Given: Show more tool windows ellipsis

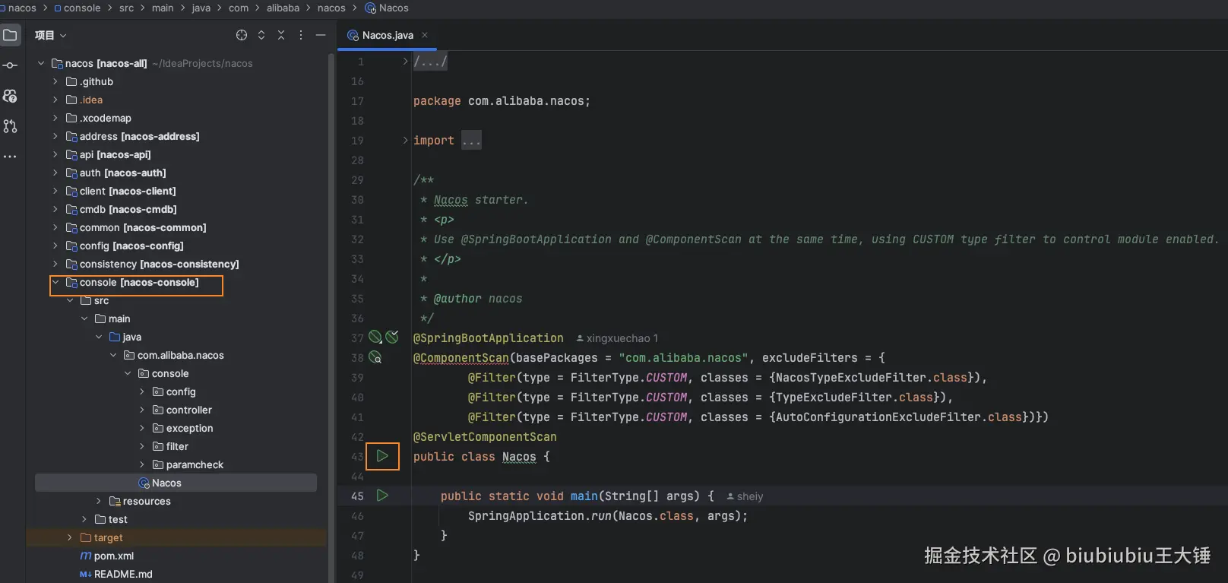Looking at the screenshot, I should (10, 157).
